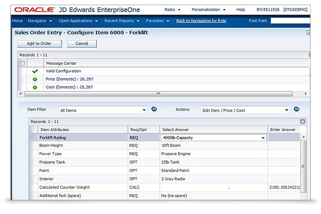
Task: Open the Actions dropdown
Action: 246,110
